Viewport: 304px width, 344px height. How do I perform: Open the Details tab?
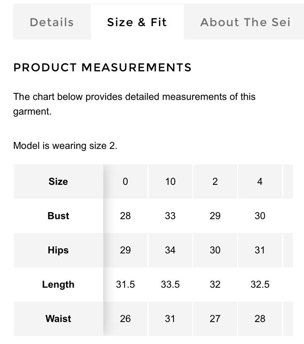click(x=52, y=22)
